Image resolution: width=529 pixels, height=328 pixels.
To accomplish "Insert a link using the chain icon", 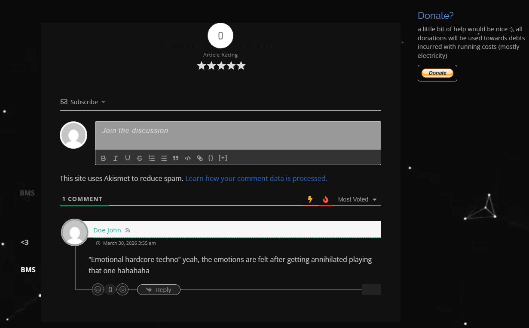I will point(200,158).
